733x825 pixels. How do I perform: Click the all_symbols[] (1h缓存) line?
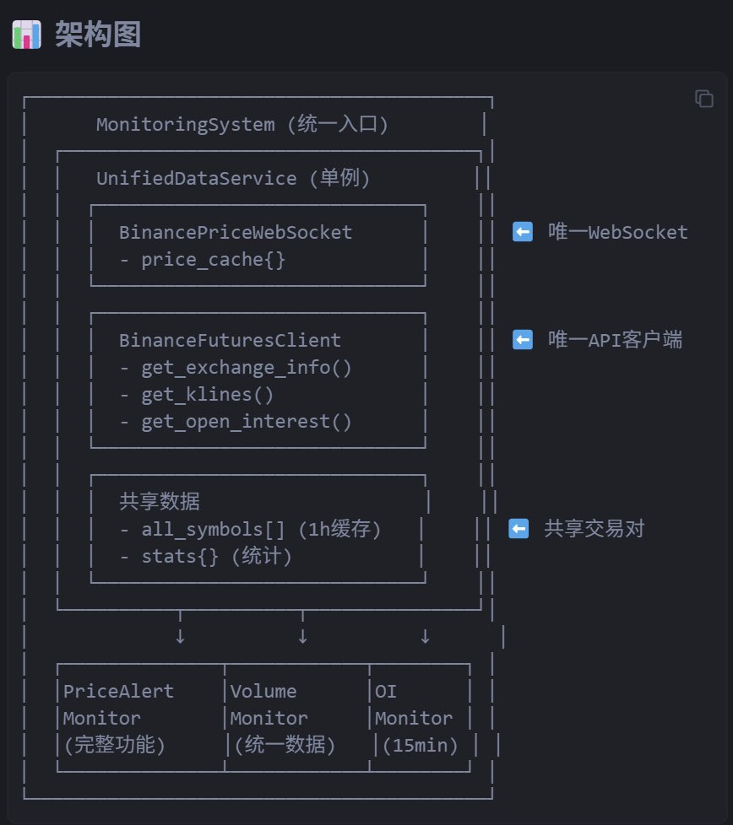click(x=251, y=529)
